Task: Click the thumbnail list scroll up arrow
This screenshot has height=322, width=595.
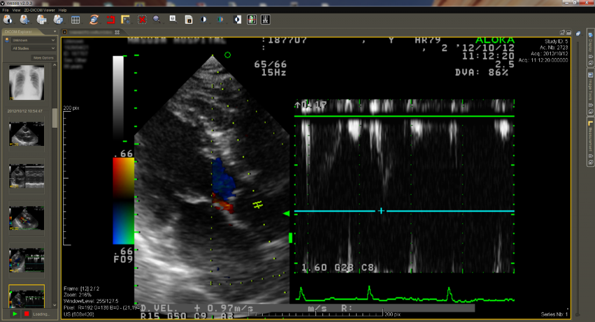Action: tap(55, 65)
